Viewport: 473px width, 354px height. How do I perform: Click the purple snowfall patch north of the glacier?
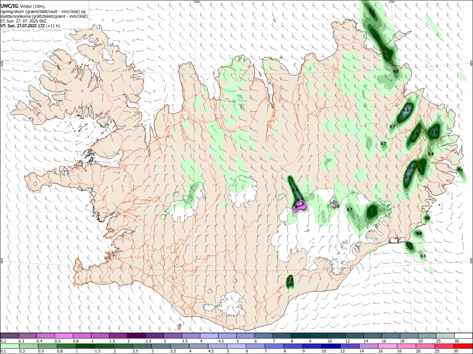300,206
